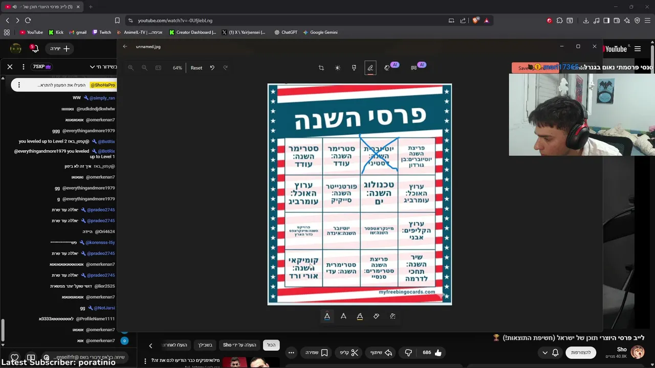The image size is (655, 368).
Task: Expand the live chat mode dropdown
Action: (x=103, y=67)
